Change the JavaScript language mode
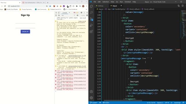This screenshot has width=186, height=104. 177,103
